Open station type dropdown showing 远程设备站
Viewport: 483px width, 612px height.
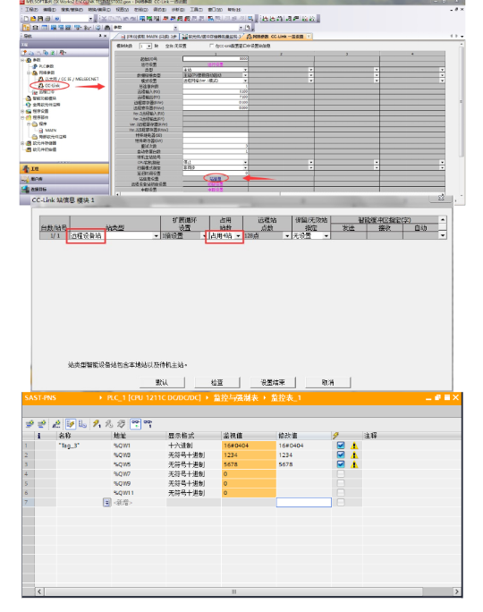(156, 235)
